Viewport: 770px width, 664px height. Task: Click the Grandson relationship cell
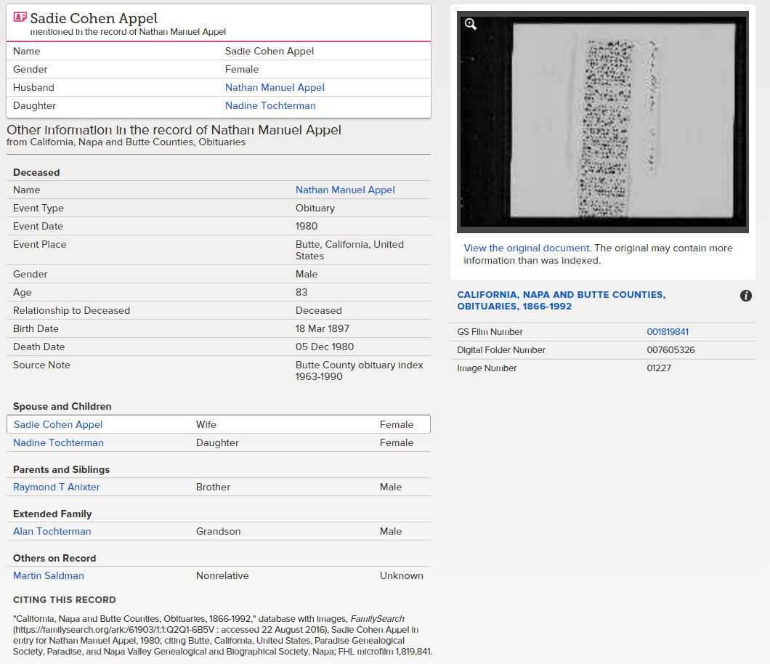coord(218,531)
